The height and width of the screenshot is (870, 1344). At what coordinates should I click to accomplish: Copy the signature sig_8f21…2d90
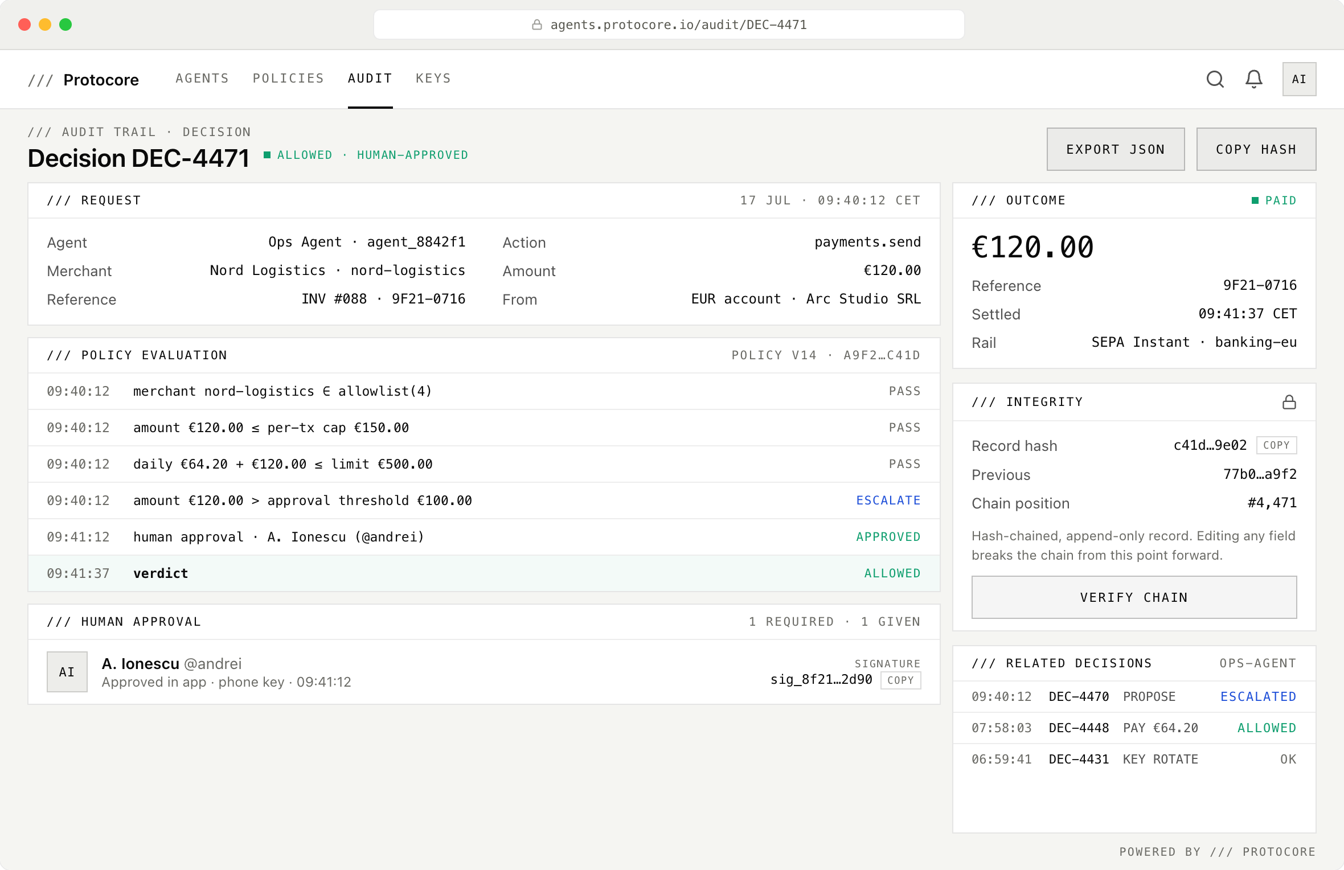point(900,680)
